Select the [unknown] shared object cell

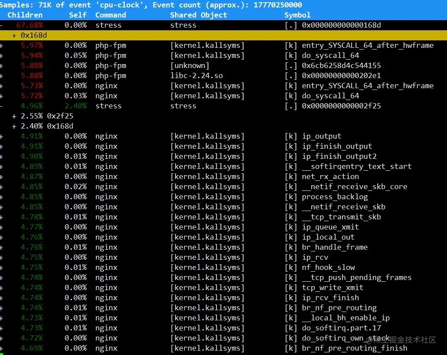click(189, 66)
